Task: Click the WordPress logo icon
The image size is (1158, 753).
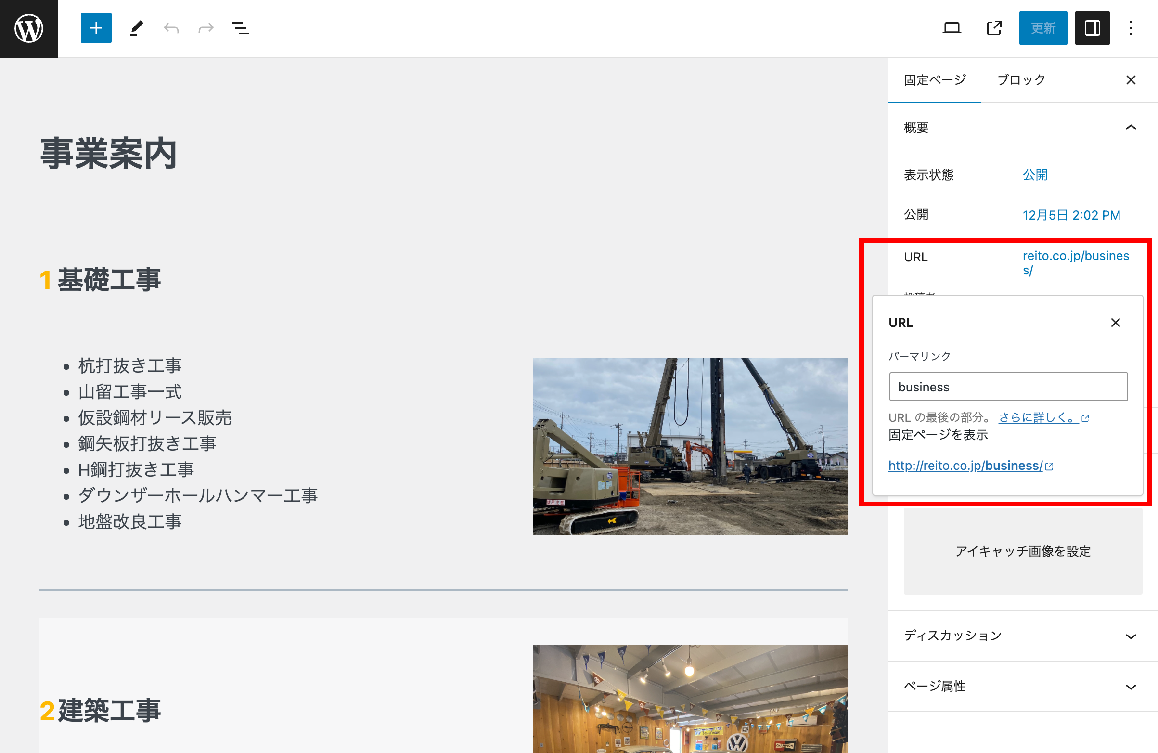Action: click(x=29, y=28)
